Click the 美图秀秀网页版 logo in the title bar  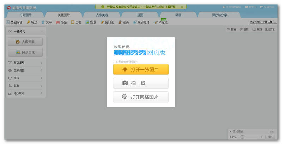[22, 8]
